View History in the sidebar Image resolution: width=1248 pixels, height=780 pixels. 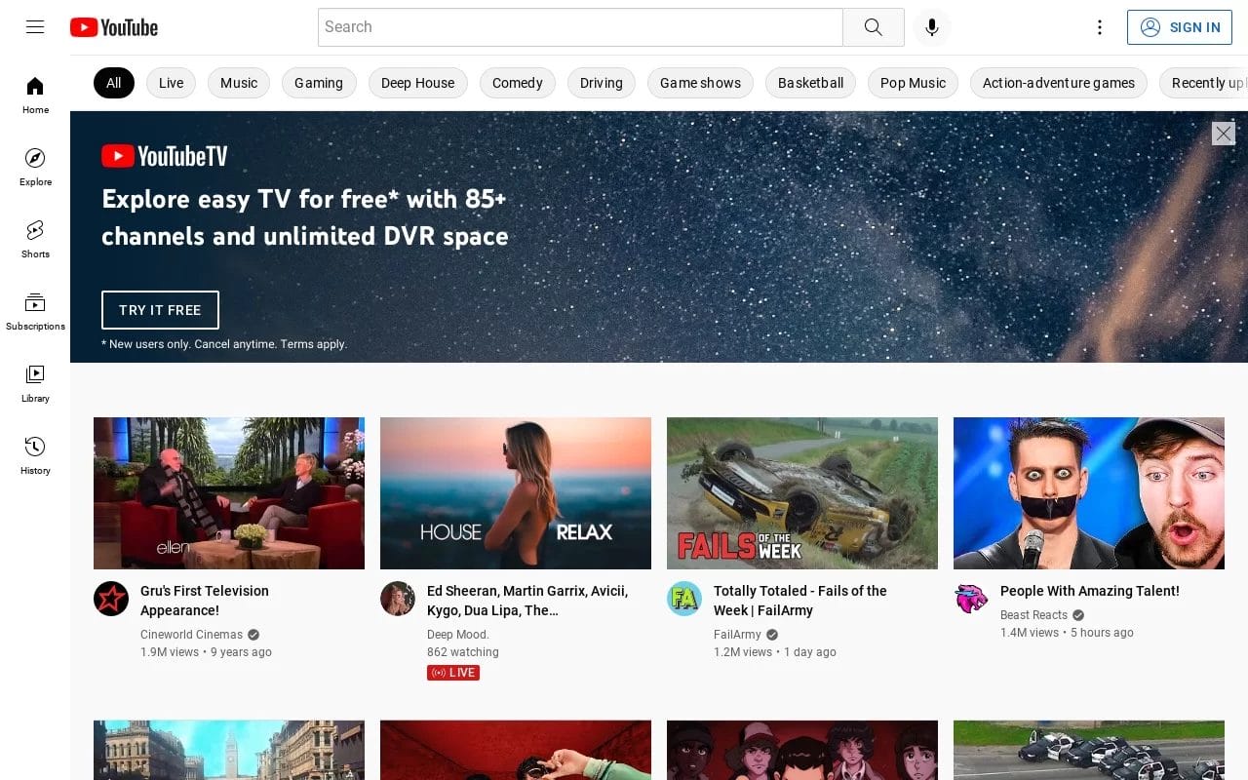point(35,455)
